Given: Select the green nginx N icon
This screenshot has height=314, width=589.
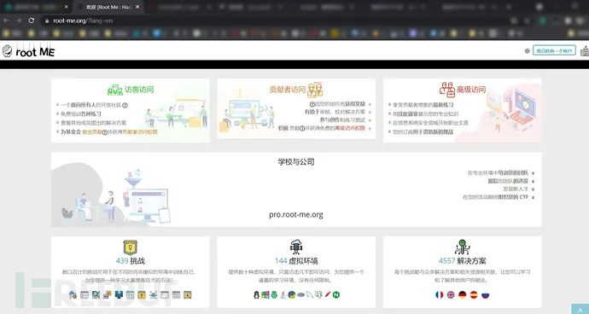Looking at the screenshot, I should click(x=336, y=295).
